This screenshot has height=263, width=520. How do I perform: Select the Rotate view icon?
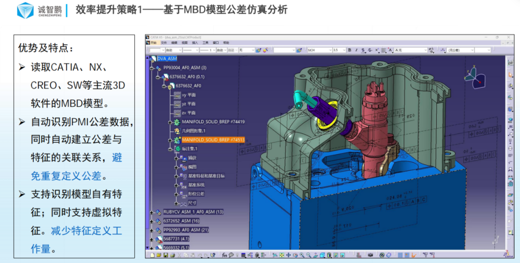tap(295, 255)
